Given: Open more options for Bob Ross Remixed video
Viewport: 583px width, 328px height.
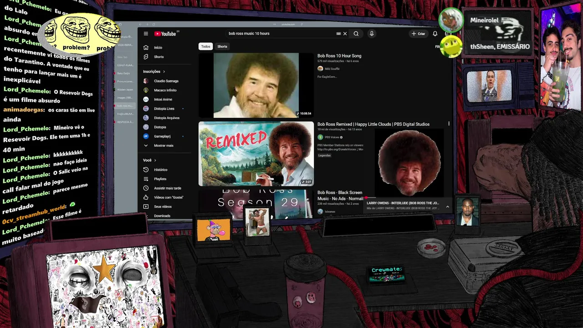Looking at the screenshot, I should 449,124.
